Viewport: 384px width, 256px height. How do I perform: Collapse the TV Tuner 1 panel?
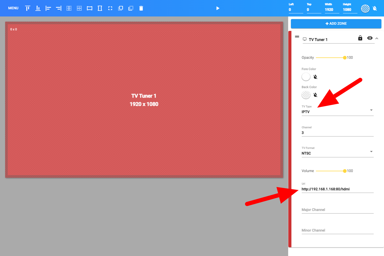click(x=377, y=38)
